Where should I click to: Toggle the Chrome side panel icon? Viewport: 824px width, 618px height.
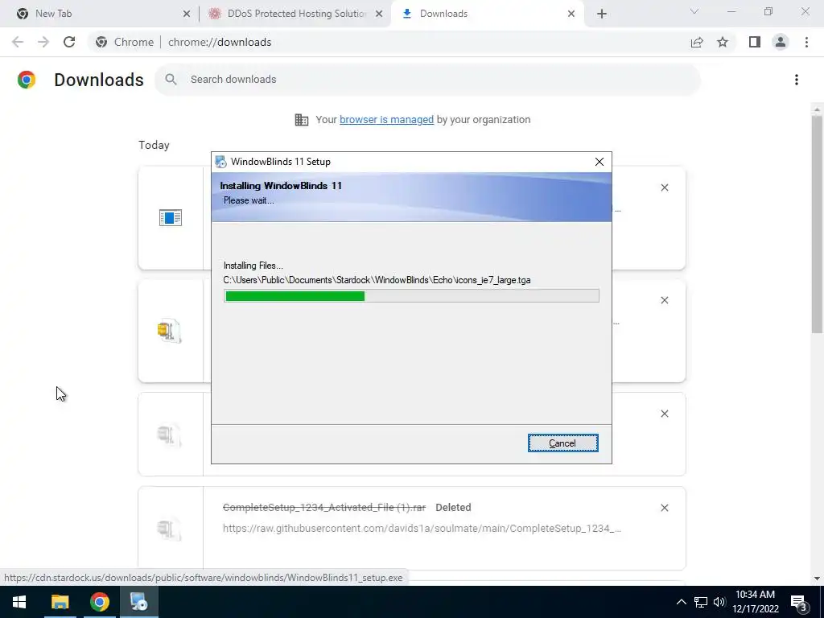click(755, 42)
